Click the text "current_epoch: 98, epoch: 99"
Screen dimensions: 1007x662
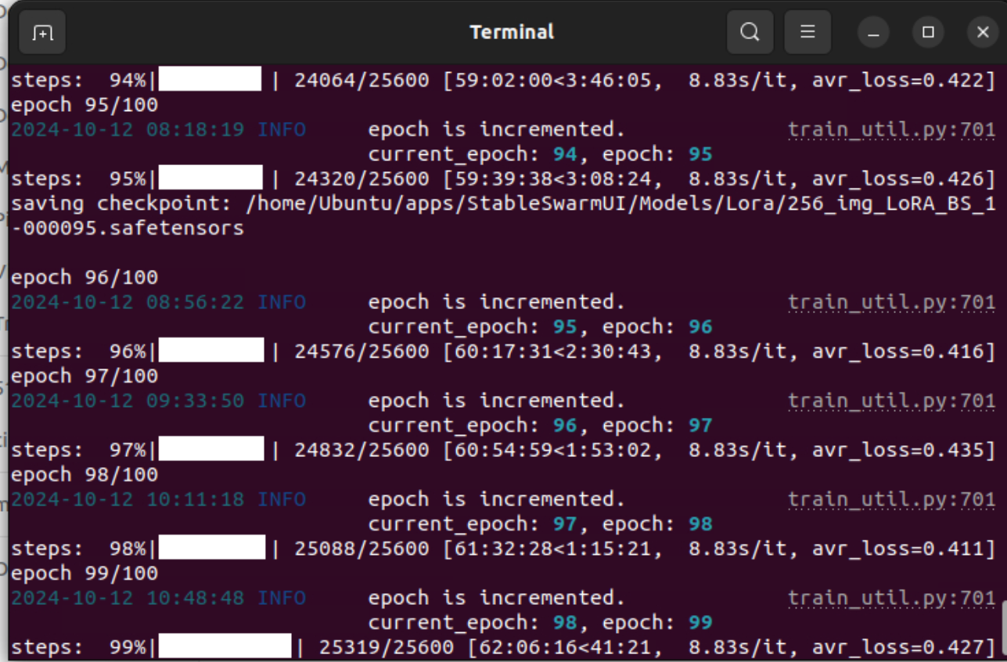click(540, 623)
